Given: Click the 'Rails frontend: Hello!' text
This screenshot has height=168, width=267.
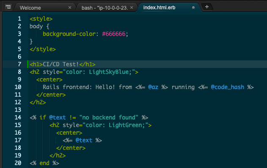Looking at the screenshot, I should click(79, 87).
